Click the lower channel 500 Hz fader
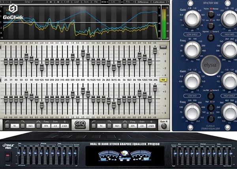The width and height of the screenshot is (237, 169). point(73,94)
